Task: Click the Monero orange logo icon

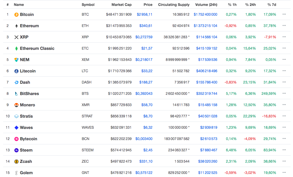Action: pos(16,105)
